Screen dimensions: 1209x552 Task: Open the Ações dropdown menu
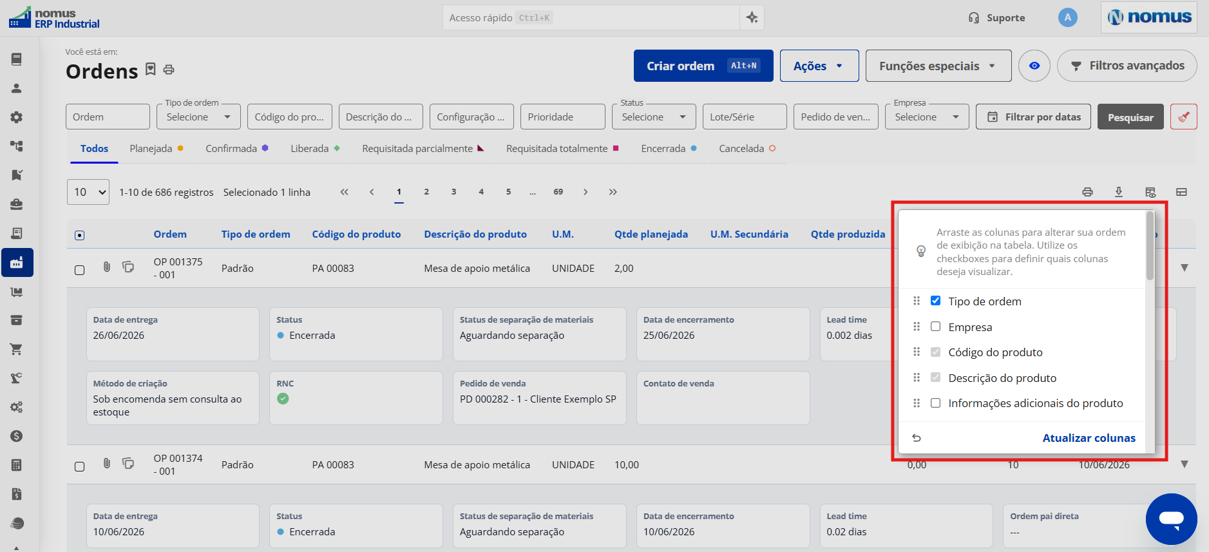[819, 66]
